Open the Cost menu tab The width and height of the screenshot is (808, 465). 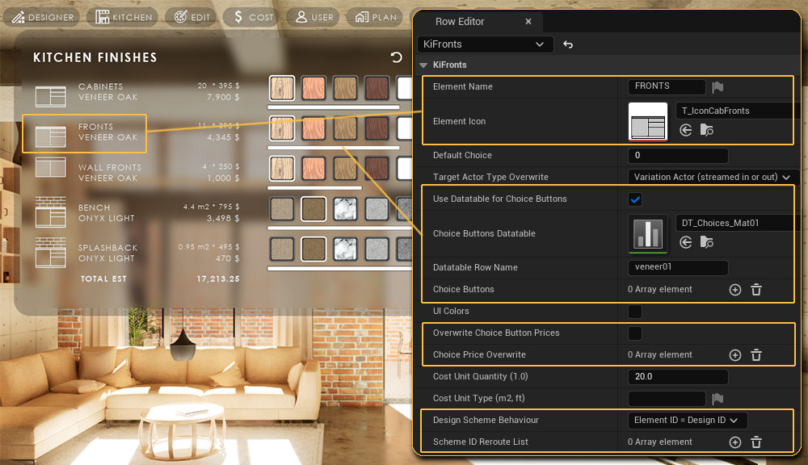coord(250,17)
